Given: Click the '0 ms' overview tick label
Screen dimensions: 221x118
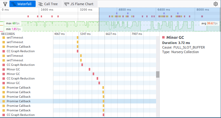Looking at the screenshot, I should (5, 10).
